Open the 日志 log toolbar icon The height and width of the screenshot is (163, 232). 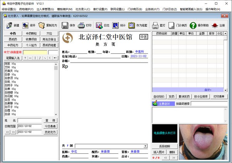tap(99, 25)
